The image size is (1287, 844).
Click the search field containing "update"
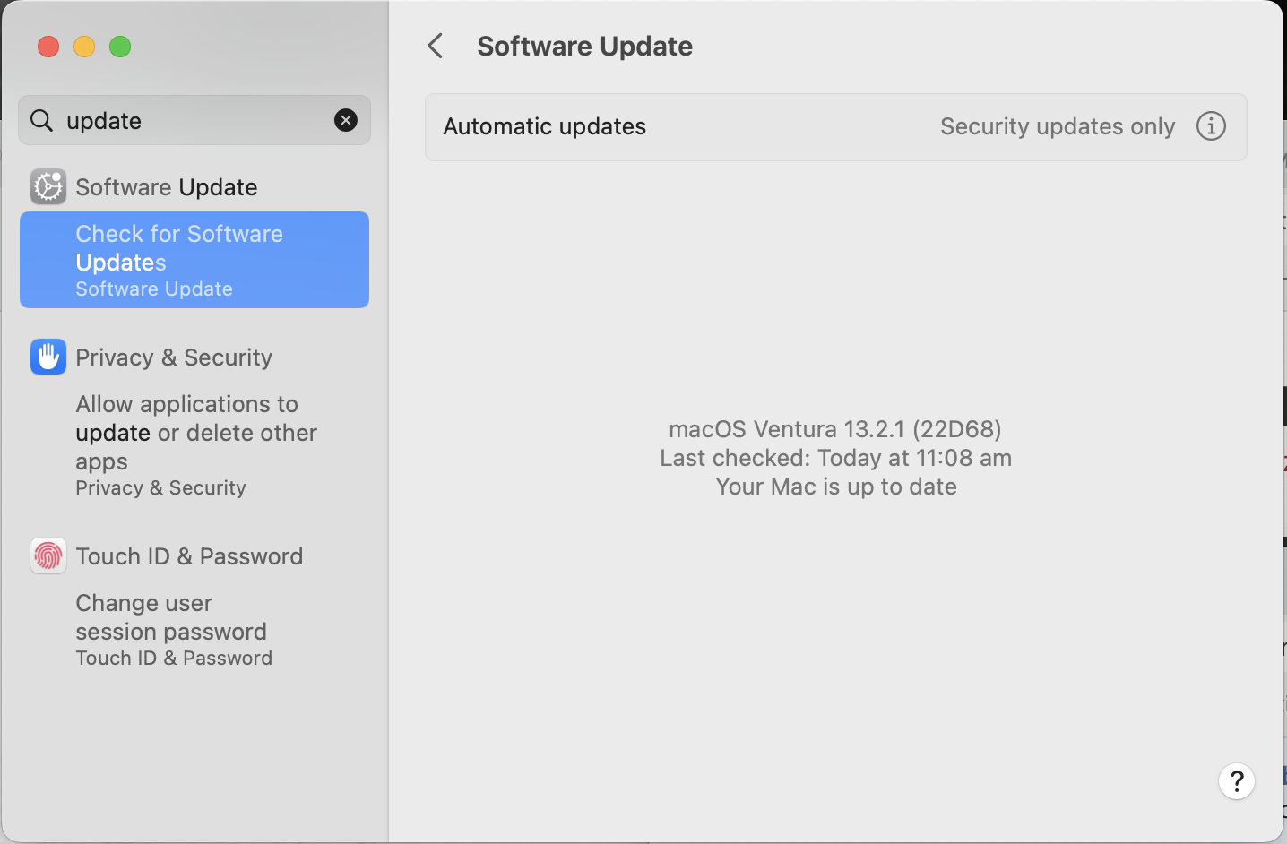pos(194,120)
